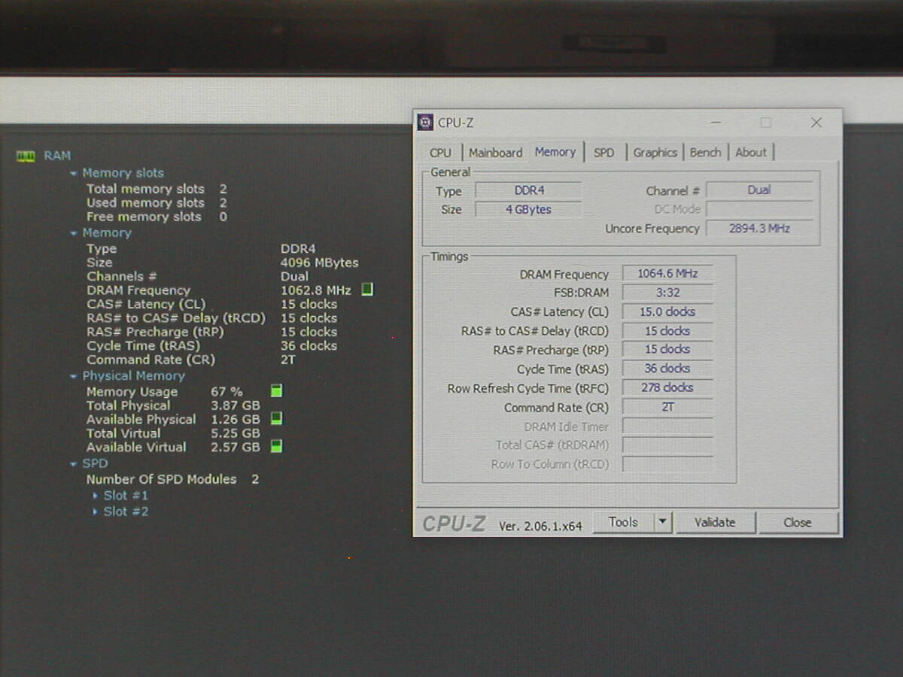Click the CPU-Z version text "Ver. 2.06.1.x64"

[540, 527]
